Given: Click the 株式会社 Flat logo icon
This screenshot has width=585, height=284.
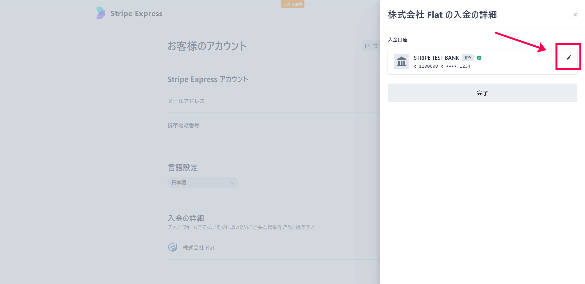Looking at the screenshot, I should point(173,247).
